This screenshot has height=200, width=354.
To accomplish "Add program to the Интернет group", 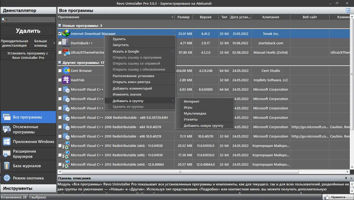I will (x=205, y=101).
